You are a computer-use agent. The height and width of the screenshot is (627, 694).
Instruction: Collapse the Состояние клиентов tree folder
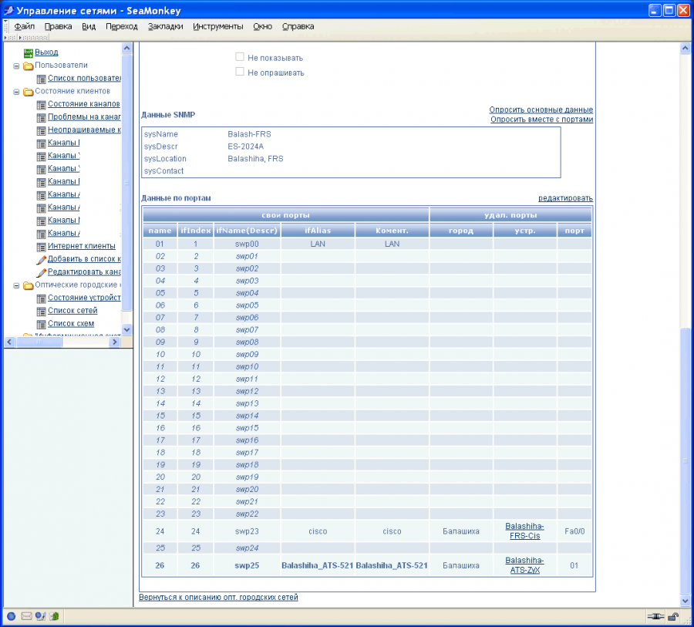click(16, 91)
